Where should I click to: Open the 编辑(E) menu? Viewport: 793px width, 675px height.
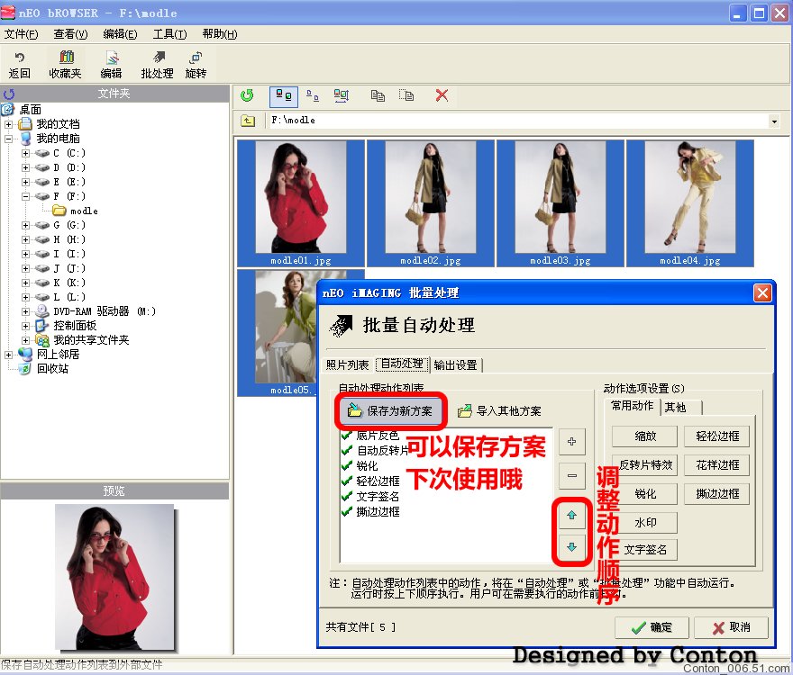tap(120, 34)
